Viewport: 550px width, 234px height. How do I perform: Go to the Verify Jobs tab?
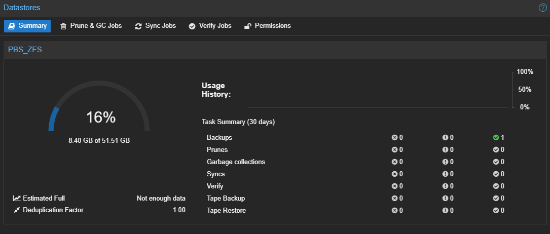click(210, 26)
